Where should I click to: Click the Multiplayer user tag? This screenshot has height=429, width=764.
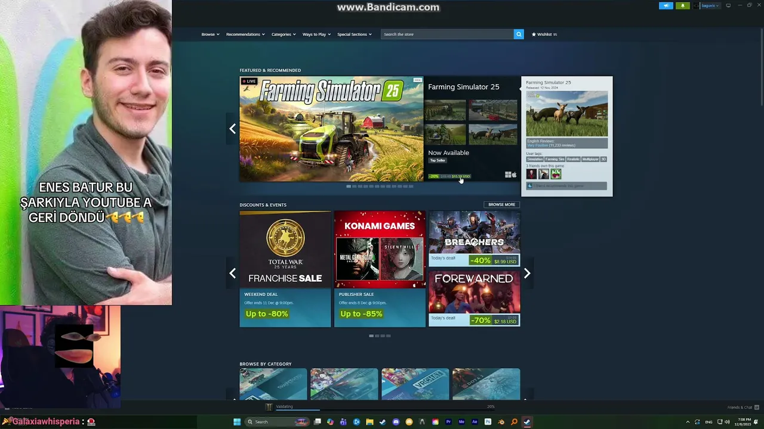(590, 159)
